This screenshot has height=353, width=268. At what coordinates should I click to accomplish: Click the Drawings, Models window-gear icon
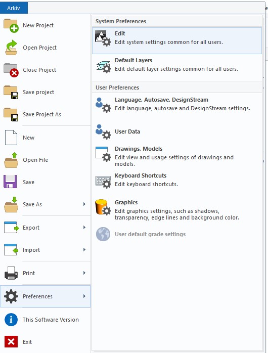(103, 154)
